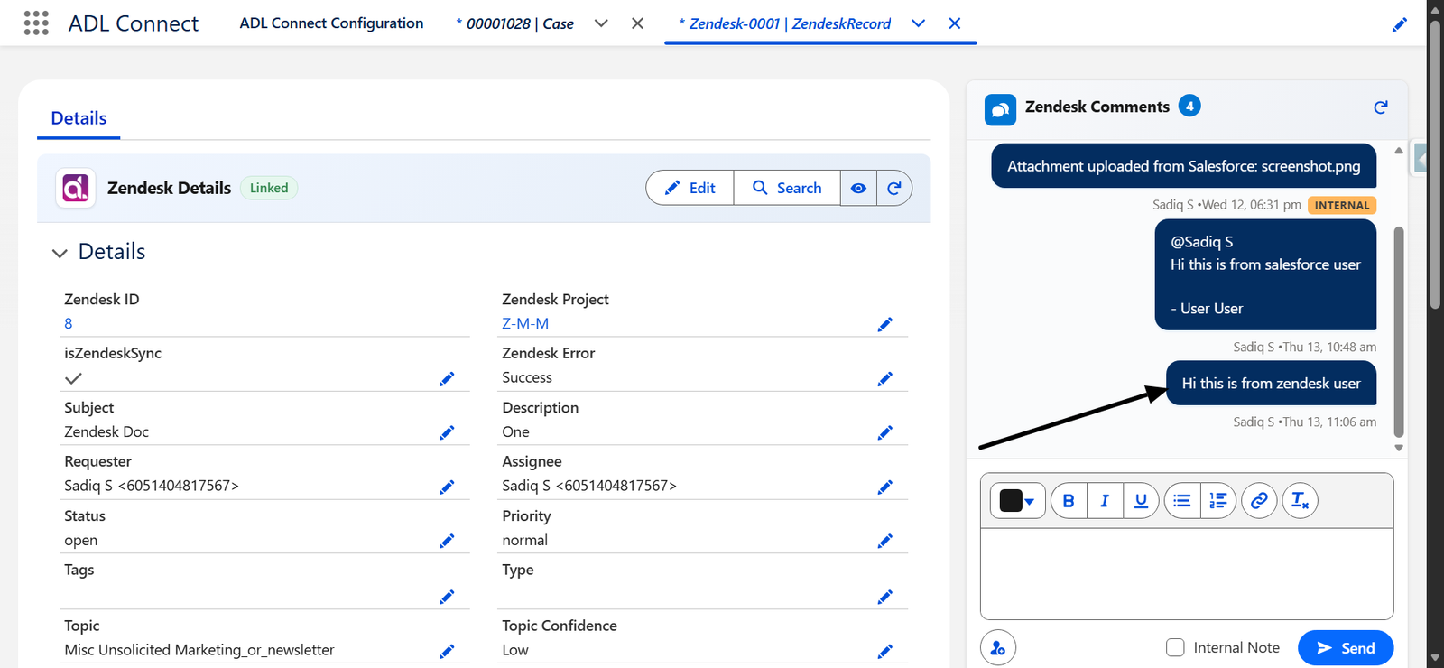The height and width of the screenshot is (668, 1444).
Task: Edit the Zendesk Error field pencil
Action: [x=884, y=379]
